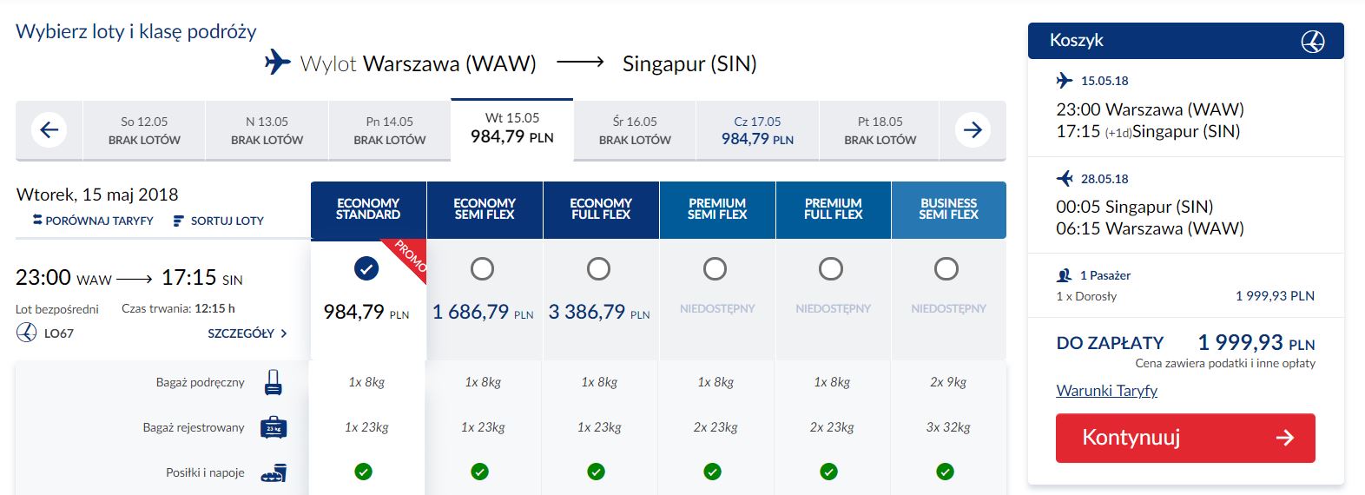Toggle the selected Economy Standard fare
Viewport: 1365px width, 495px height.
coord(366,269)
